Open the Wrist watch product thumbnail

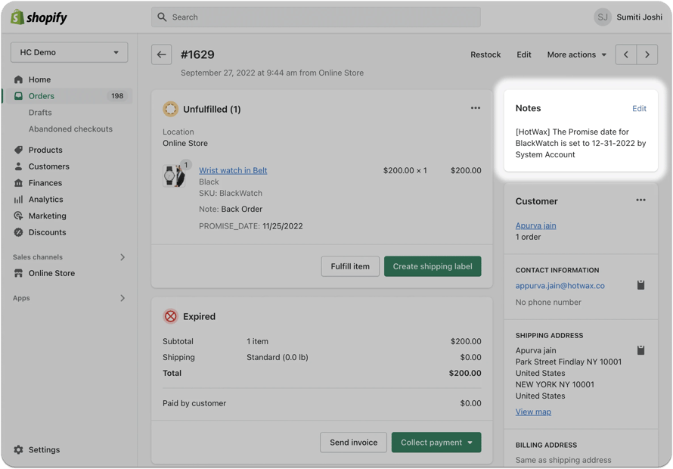click(x=175, y=175)
